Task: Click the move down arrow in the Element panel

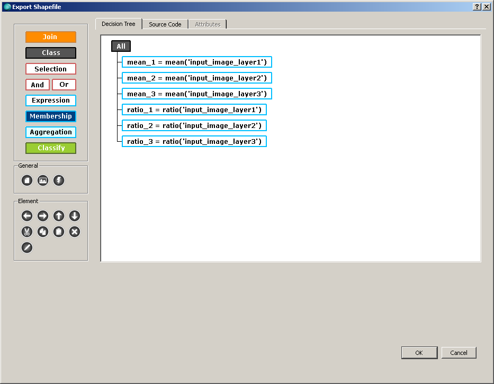Action: (x=74, y=216)
